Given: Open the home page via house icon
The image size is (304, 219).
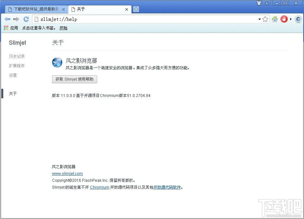Looking at the screenshot, I should [x=275, y=19].
